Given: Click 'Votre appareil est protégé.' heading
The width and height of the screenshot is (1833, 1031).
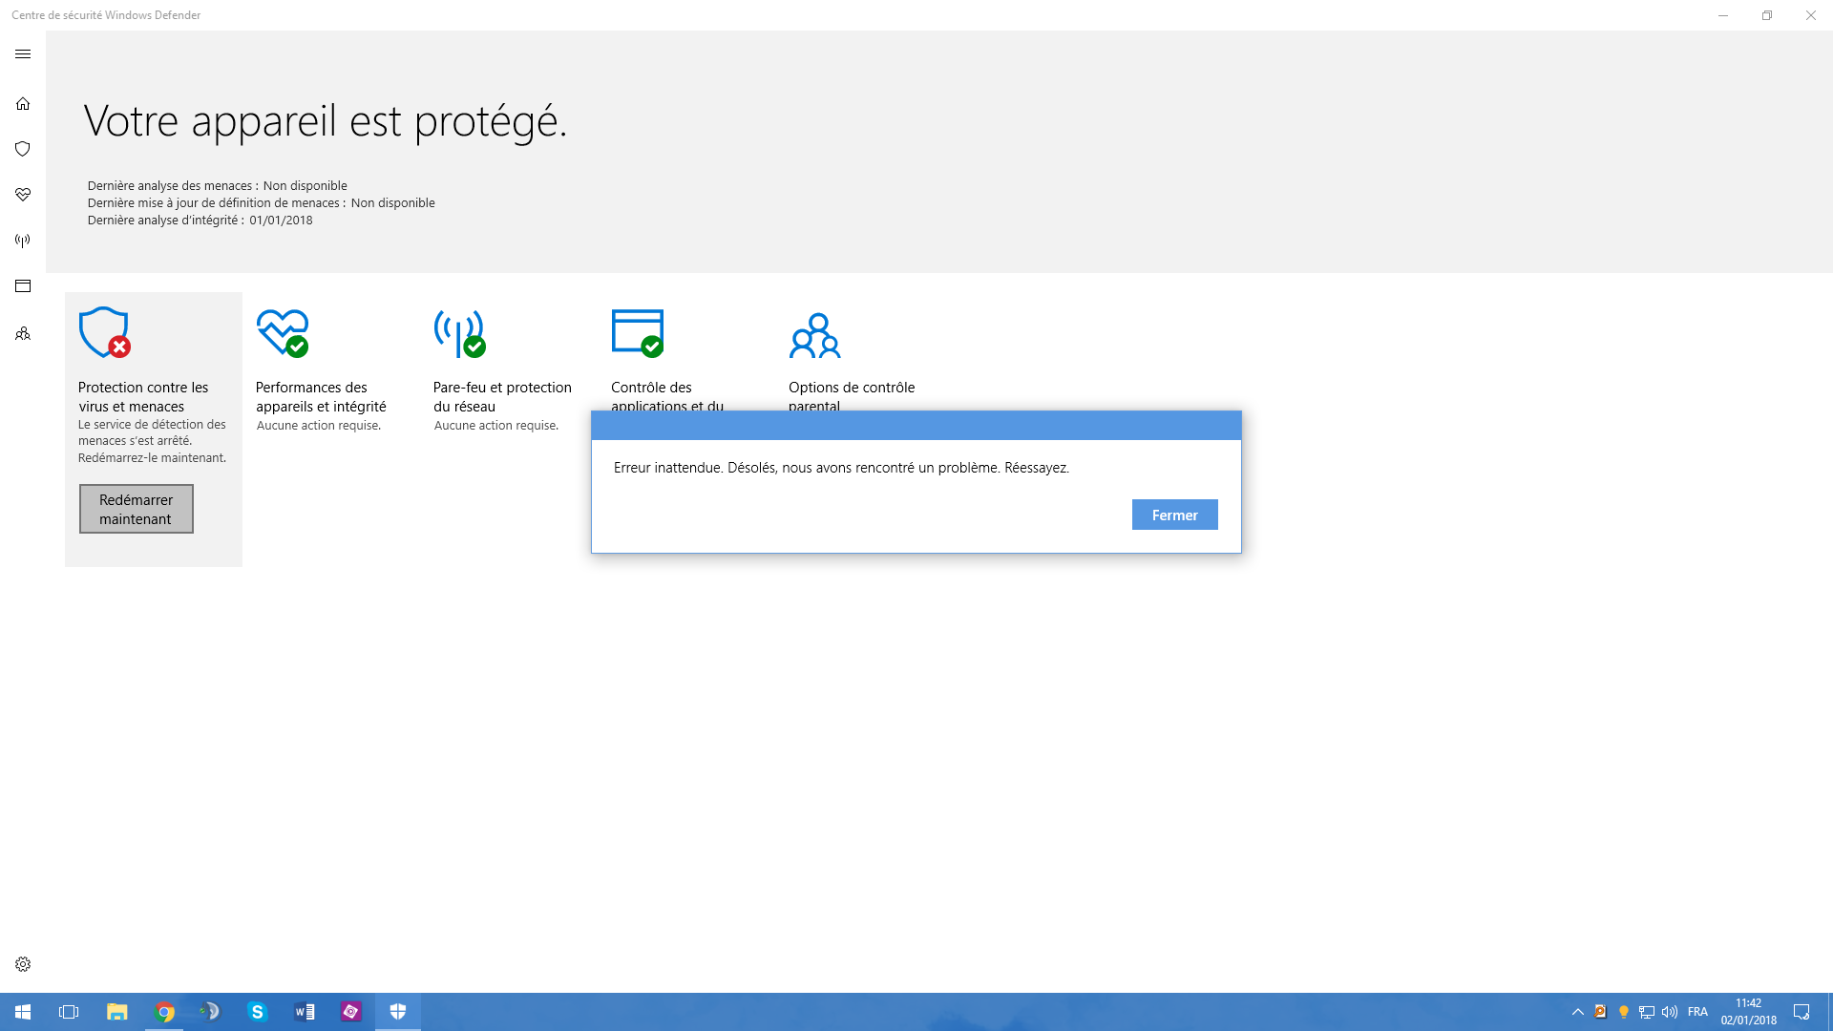Looking at the screenshot, I should click(x=326, y=121).
